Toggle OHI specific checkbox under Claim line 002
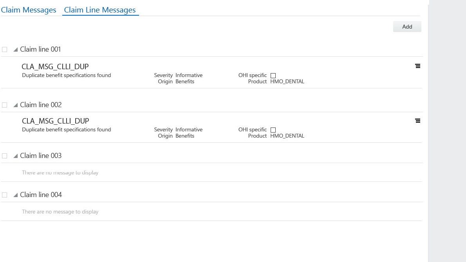Image resolution: width=466 pixels, height=262 pixels. (x=273, y=130)
